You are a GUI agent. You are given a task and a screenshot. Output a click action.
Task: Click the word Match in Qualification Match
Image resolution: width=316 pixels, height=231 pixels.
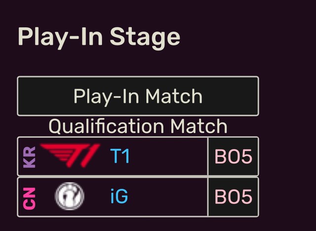(x=198, y=126)
